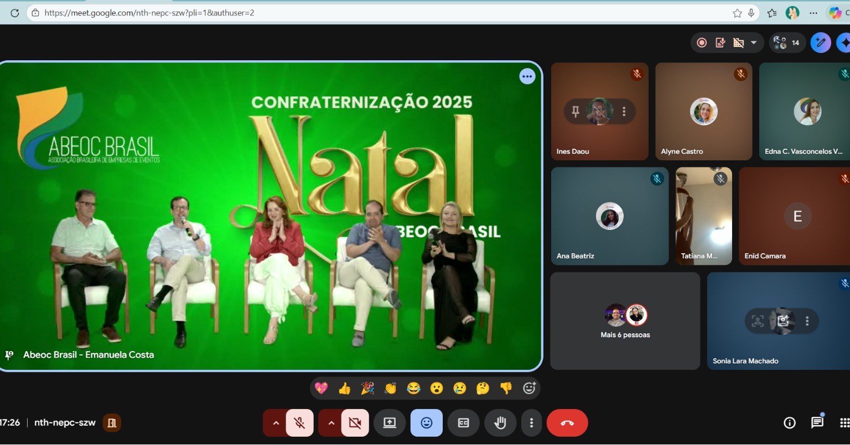
Task: Click the present screen icon
Action: [x=390, y=423]
